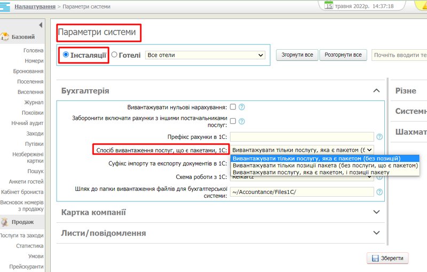Choose 'Вивантажувати тільки позиції пакета' option

325,166
